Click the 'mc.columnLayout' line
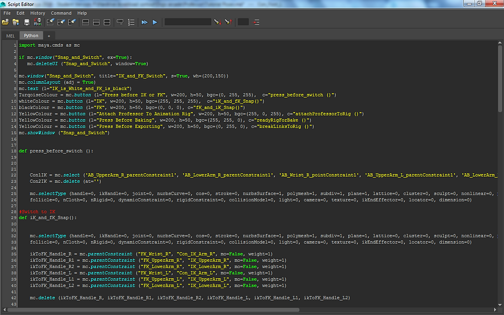 [57, 82]
